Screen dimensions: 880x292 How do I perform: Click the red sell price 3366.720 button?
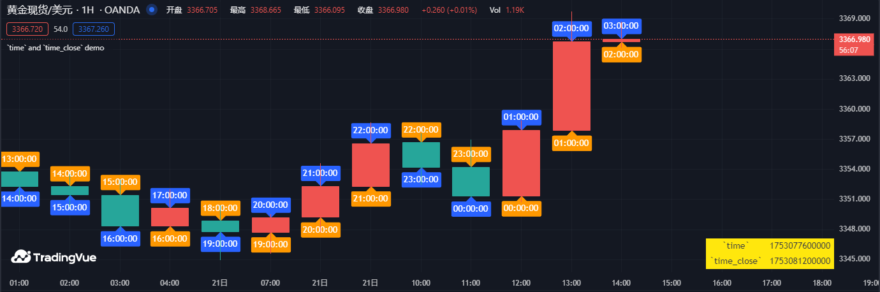click(27, 29)
